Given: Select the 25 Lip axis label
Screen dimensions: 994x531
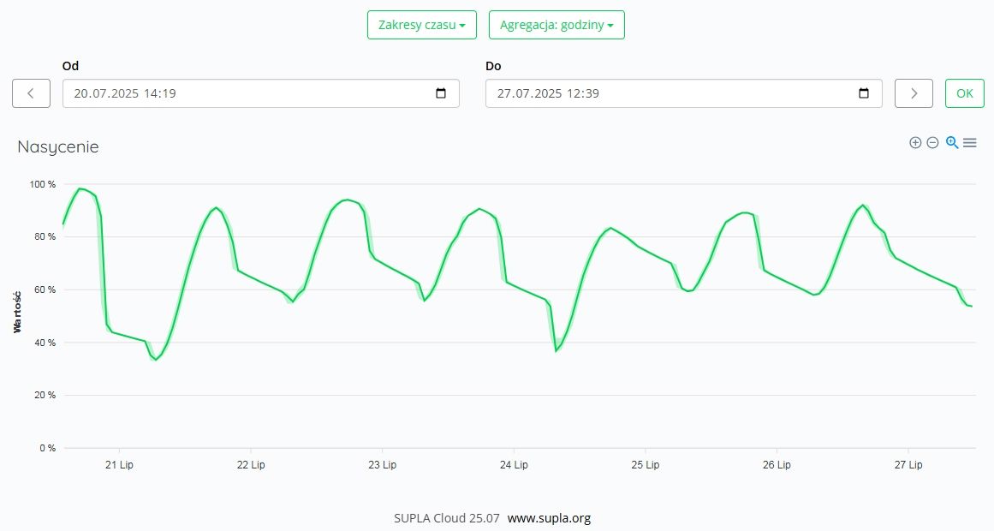Looking at the screenshot, I should (x=646, y=464).
